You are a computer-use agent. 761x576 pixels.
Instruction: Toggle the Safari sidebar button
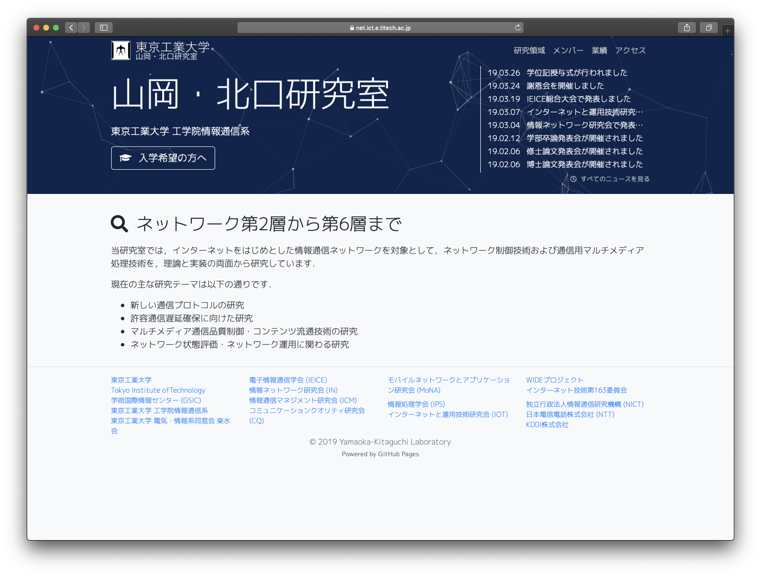[x=103, y=28]
